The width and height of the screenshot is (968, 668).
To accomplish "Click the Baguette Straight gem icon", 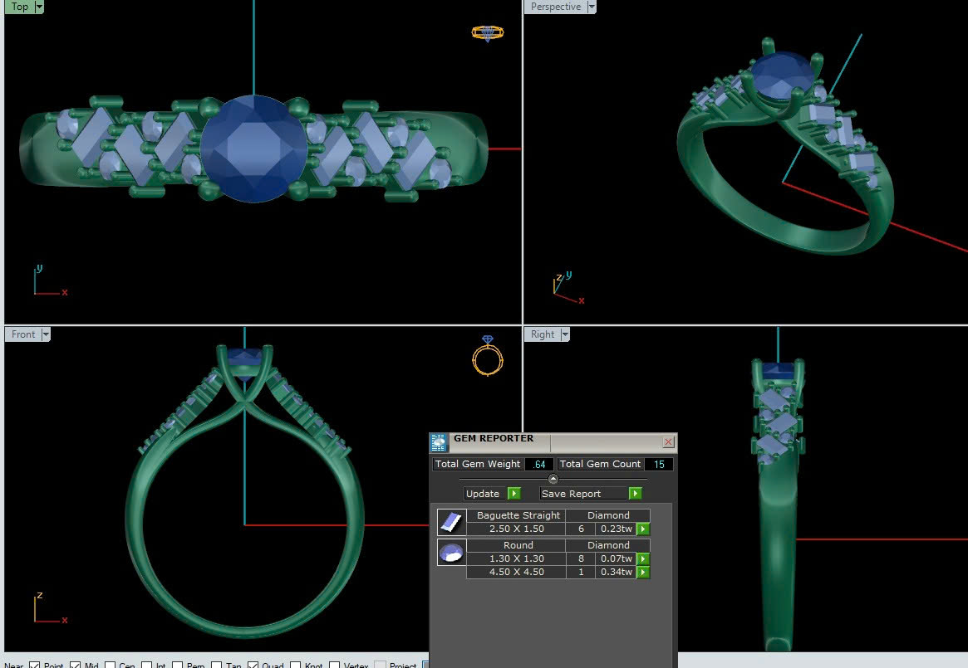I will click(450, 522).
